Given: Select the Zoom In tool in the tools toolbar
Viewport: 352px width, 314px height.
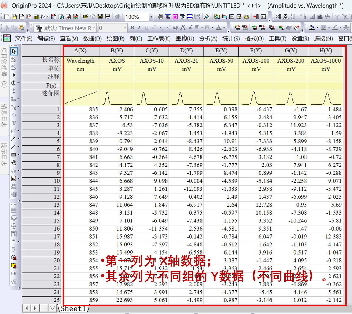Looking at the screenshot, I should [14, 59].
